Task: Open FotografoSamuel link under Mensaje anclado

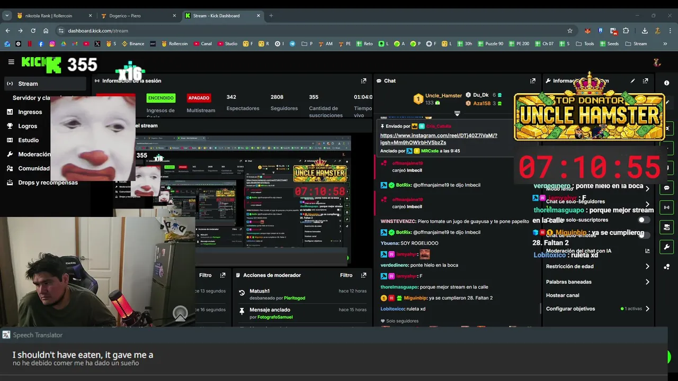Action: click(275, 317)
